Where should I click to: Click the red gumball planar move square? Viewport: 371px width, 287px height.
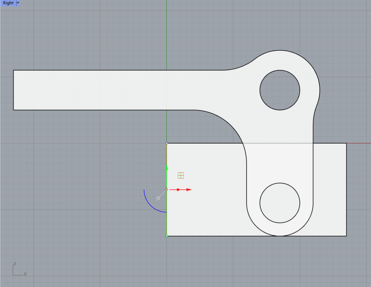pos(181,175)
